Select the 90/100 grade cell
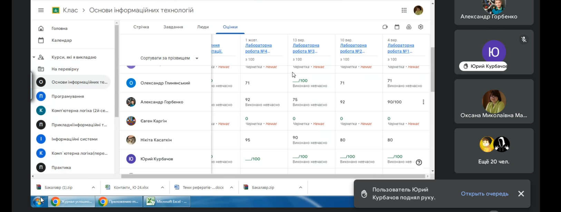561x212 pixels. coord(406,102)
